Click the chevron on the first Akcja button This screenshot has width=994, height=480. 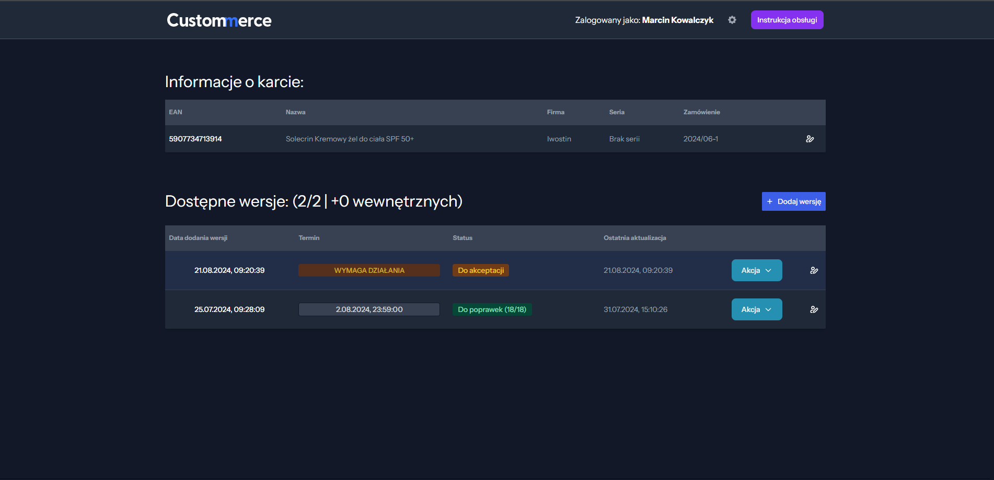pos(768,270)
